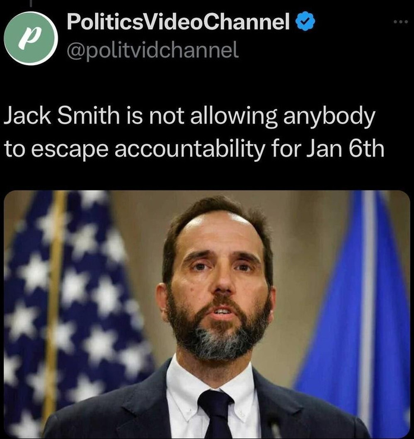The width and height of the screenshot is (414, 439).
Task: Click the thread connector line above the avatar
Action: [31, 3]
